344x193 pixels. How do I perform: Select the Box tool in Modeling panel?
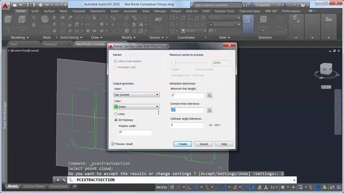(x=8, y=19)
